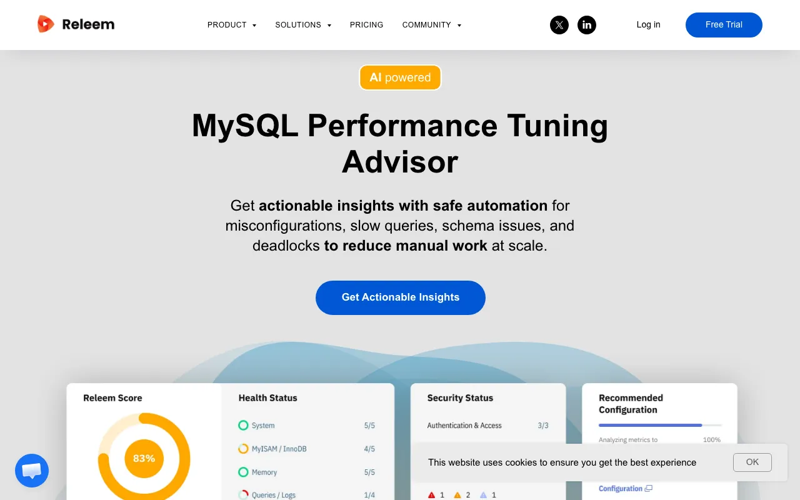
Task: Click the 5/5 score in Memory row
Action: (369, 472)
